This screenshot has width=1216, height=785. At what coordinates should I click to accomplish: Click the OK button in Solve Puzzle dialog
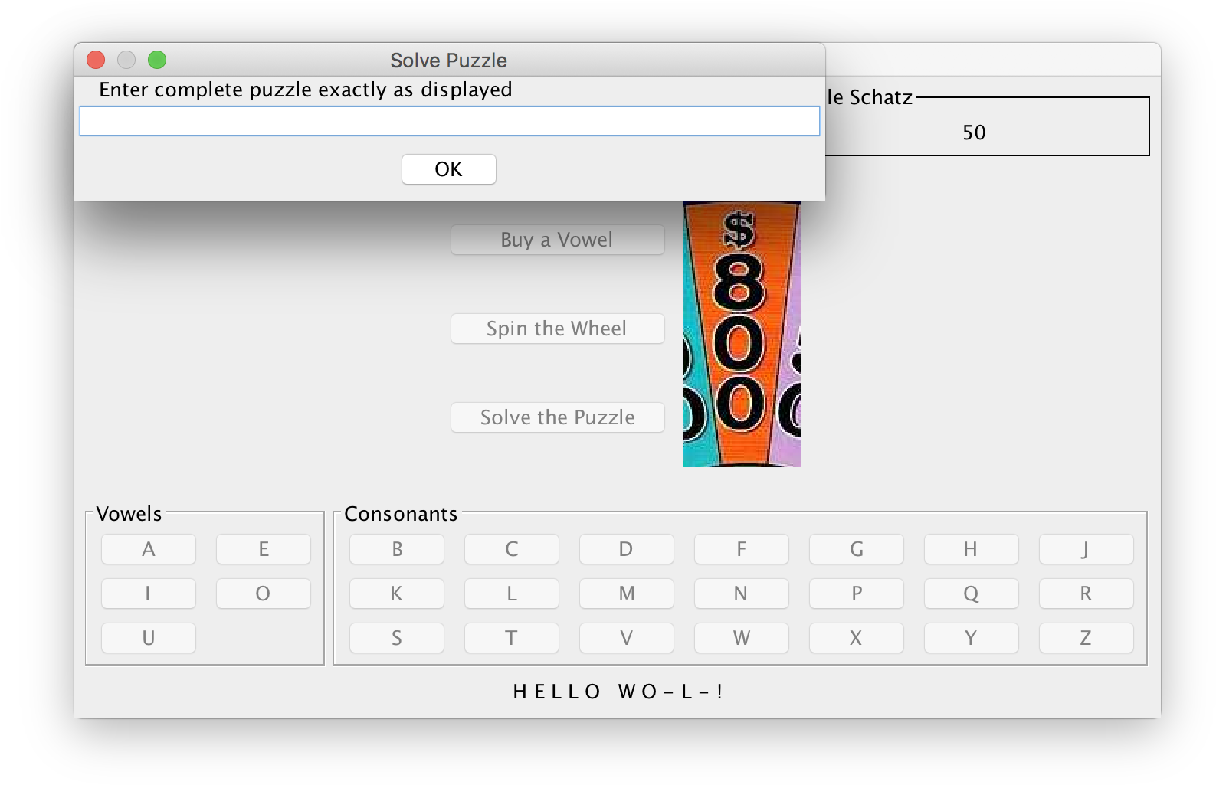[448, 169]
